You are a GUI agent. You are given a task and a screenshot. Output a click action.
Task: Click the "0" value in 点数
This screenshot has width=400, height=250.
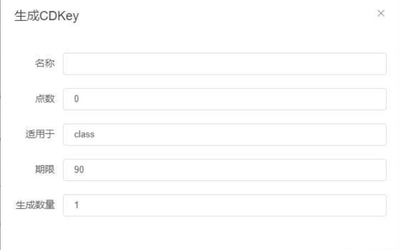[x=76, y=99]
